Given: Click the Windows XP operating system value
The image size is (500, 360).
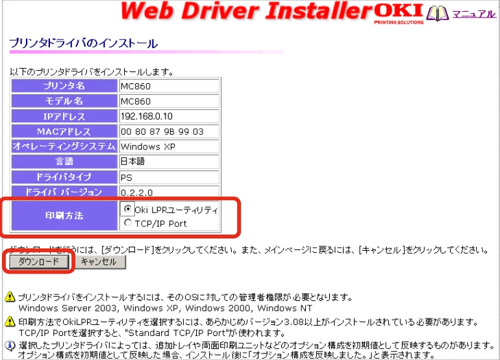Looking at the screenshot, I should [x=169, y=146].
